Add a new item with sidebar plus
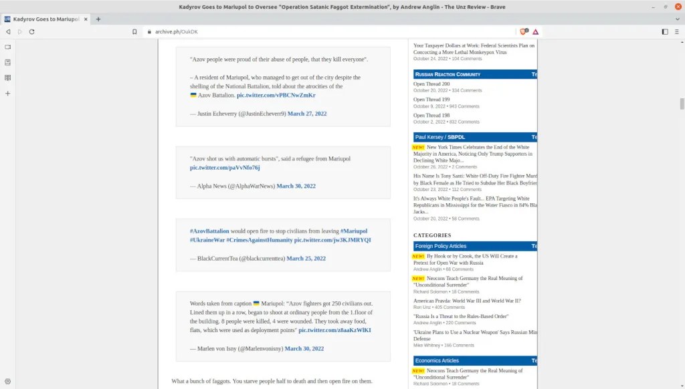This screenshot has width=685, height=389. tap(8, 93)
